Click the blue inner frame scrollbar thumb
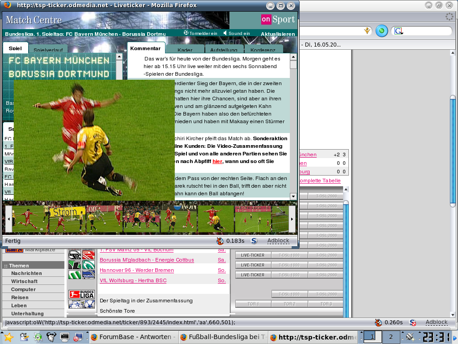This screenshot has height=344, width=458. [x=346, y=259]
